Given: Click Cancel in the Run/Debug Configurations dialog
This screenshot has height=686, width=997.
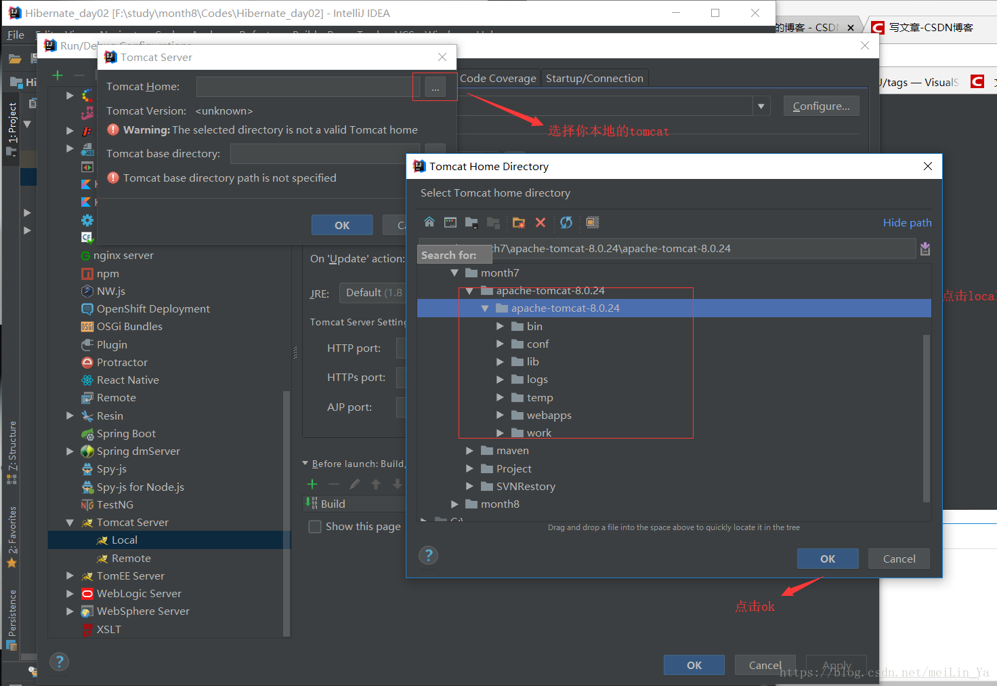Looking at the screenshot, I should pyautogui.click(x=765, y=665).
